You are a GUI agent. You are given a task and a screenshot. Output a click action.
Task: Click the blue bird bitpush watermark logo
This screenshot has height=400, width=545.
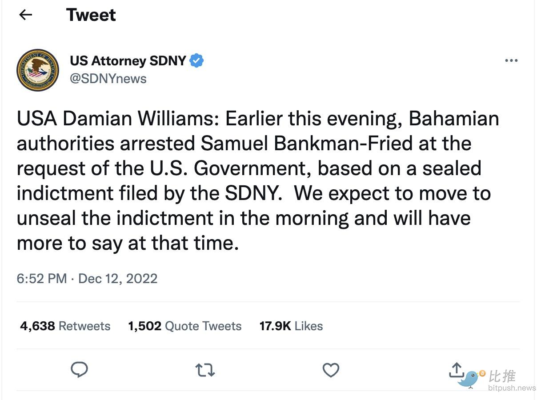(x=471, y=378)
